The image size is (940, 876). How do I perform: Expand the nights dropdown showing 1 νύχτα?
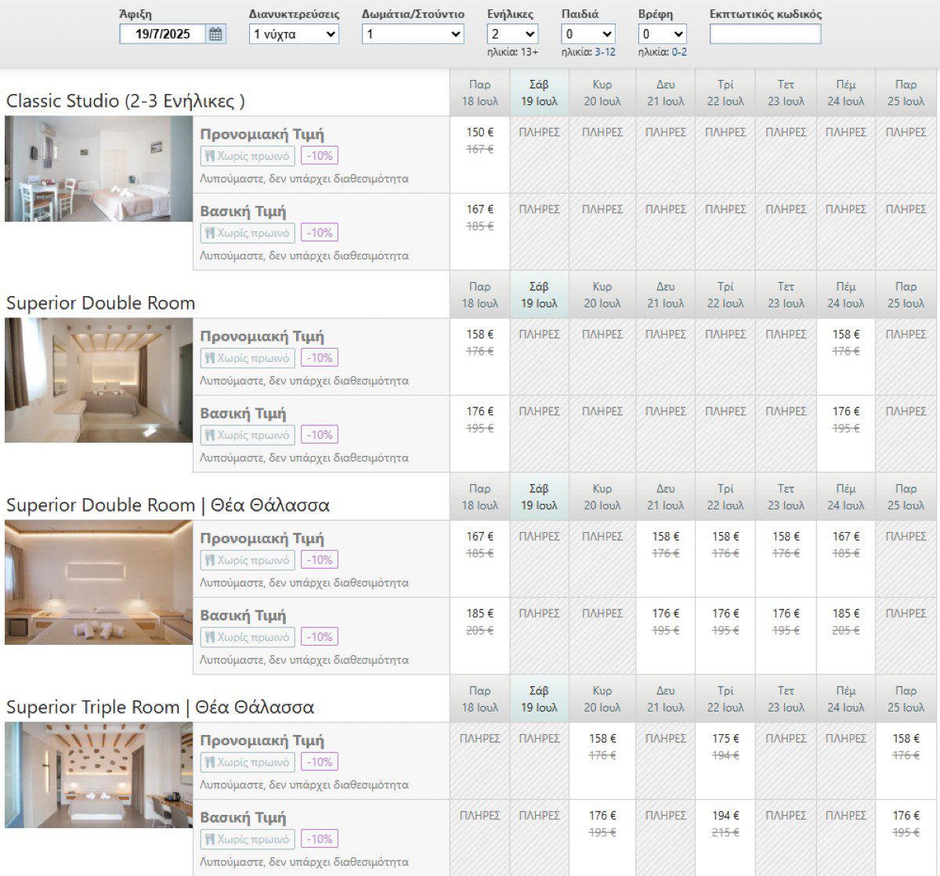294,34
